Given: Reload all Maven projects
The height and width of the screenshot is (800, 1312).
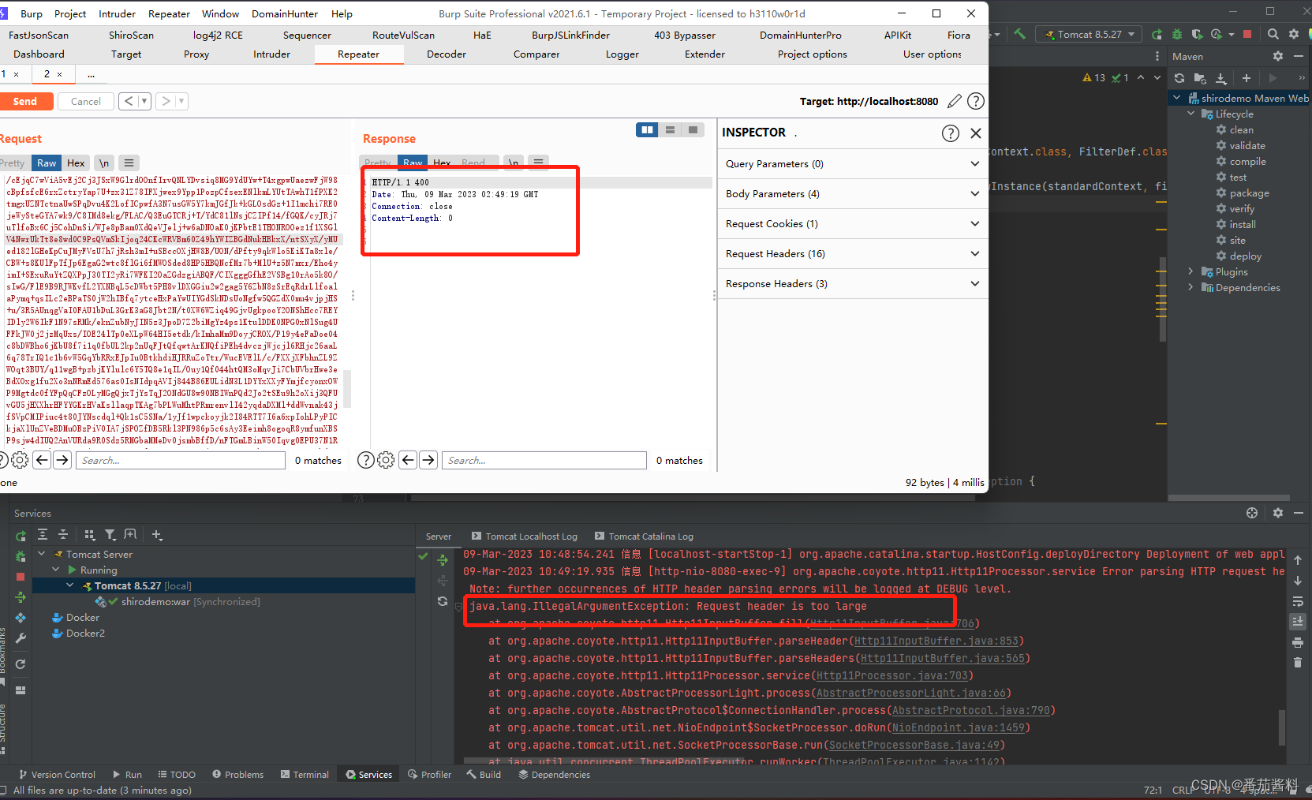Looking at the screenshot, I should 1179,78.
